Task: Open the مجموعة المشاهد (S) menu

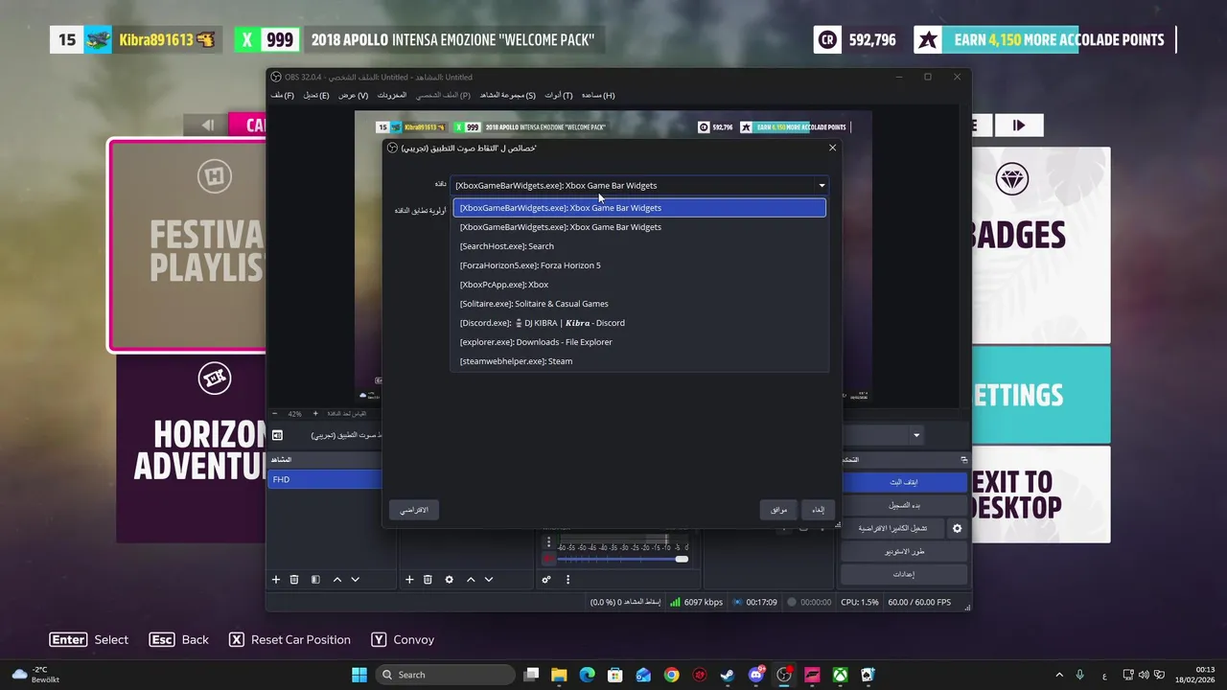Action: [x=507, y=95]
